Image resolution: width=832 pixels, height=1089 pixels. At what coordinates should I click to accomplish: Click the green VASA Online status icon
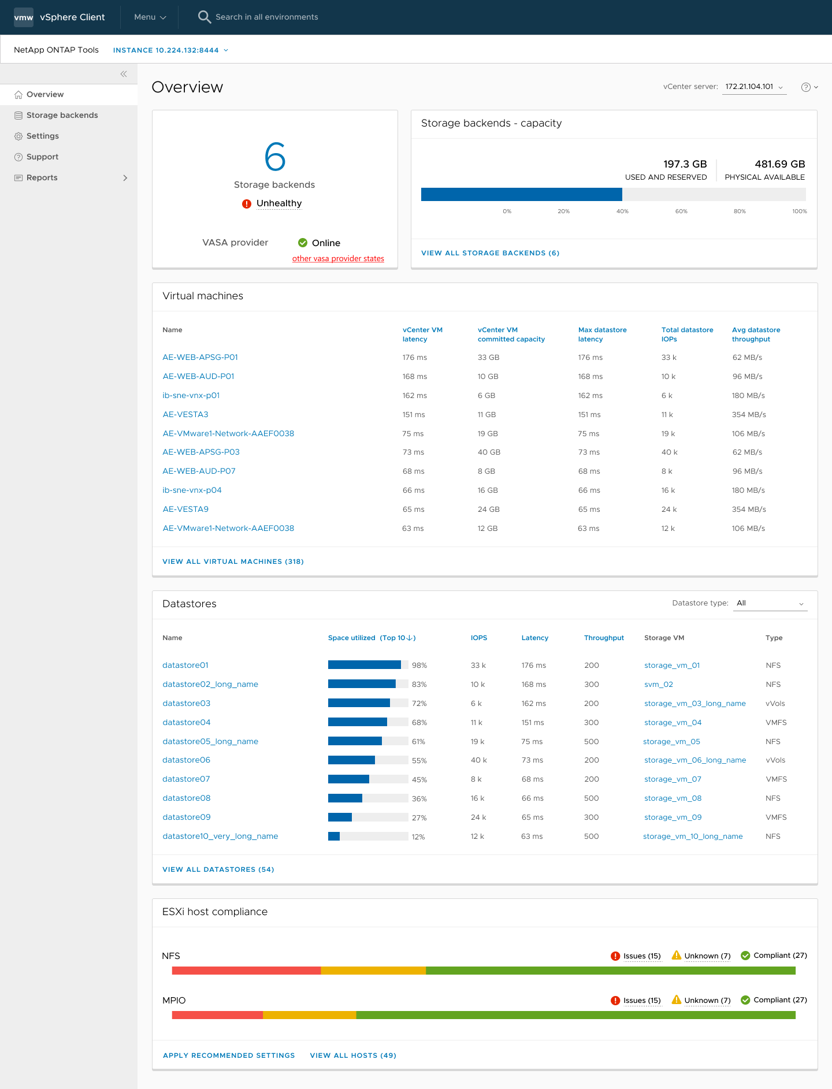coord(303,243)
